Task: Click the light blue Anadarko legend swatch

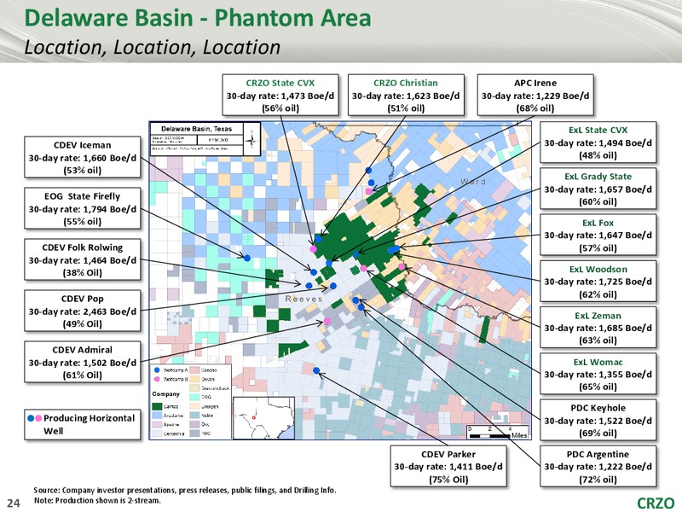Action: click(157, 416)
